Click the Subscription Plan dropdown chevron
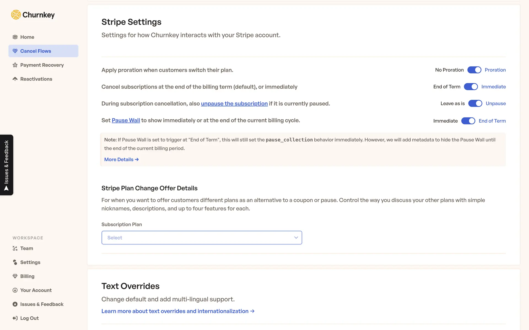Screen dimensions: 529x330 click(296, 238)
